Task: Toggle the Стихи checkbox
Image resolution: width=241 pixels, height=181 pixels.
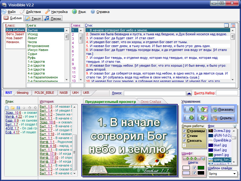Action: click(184, 136)
